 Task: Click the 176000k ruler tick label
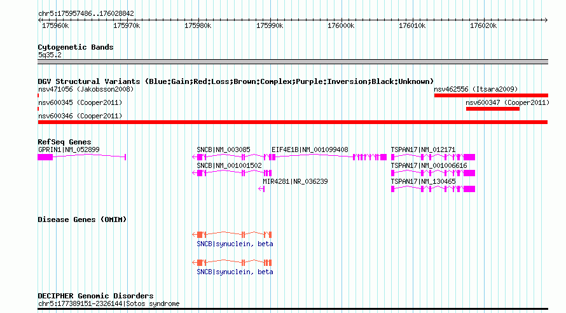341,25
